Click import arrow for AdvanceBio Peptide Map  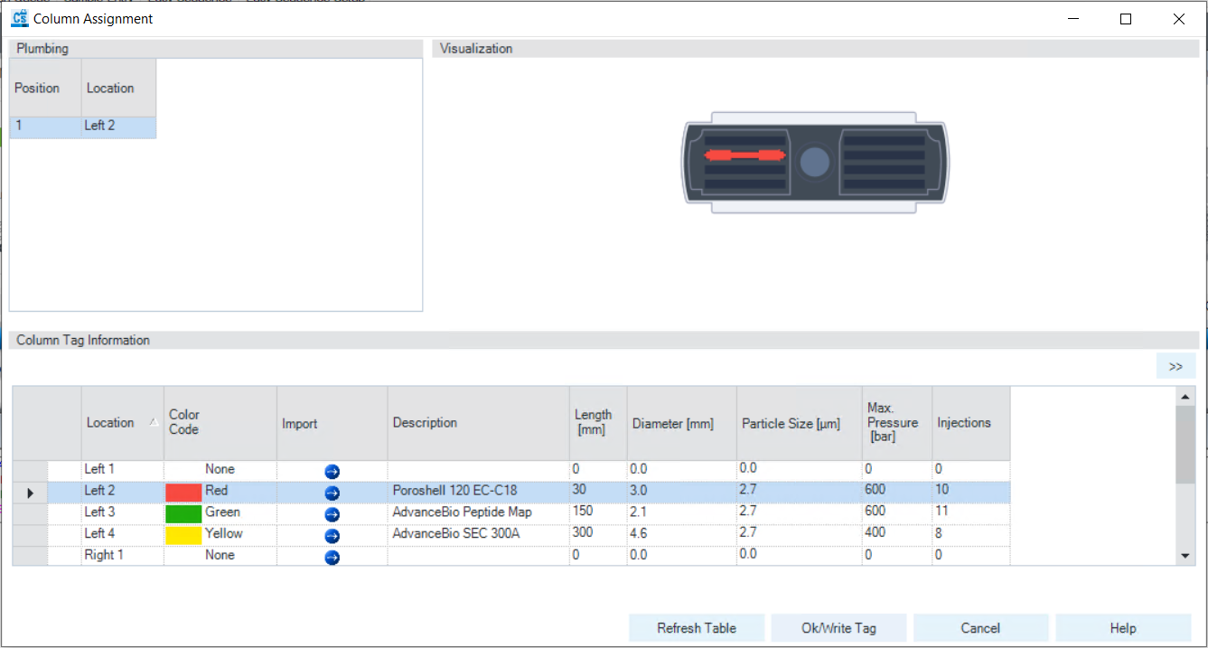pos(332,514)
